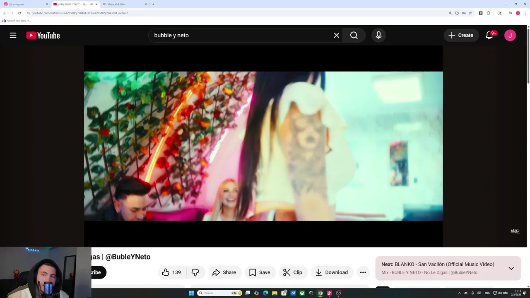Open the TikTok app on the taskbar

329,293
